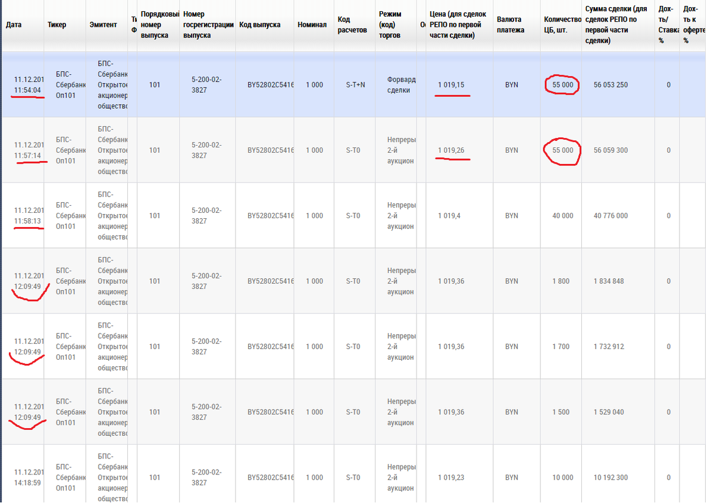Click the Цена (для сделок РЕПО) column header
The width and height of the screenshot is (714, 503).
(458, 24)
